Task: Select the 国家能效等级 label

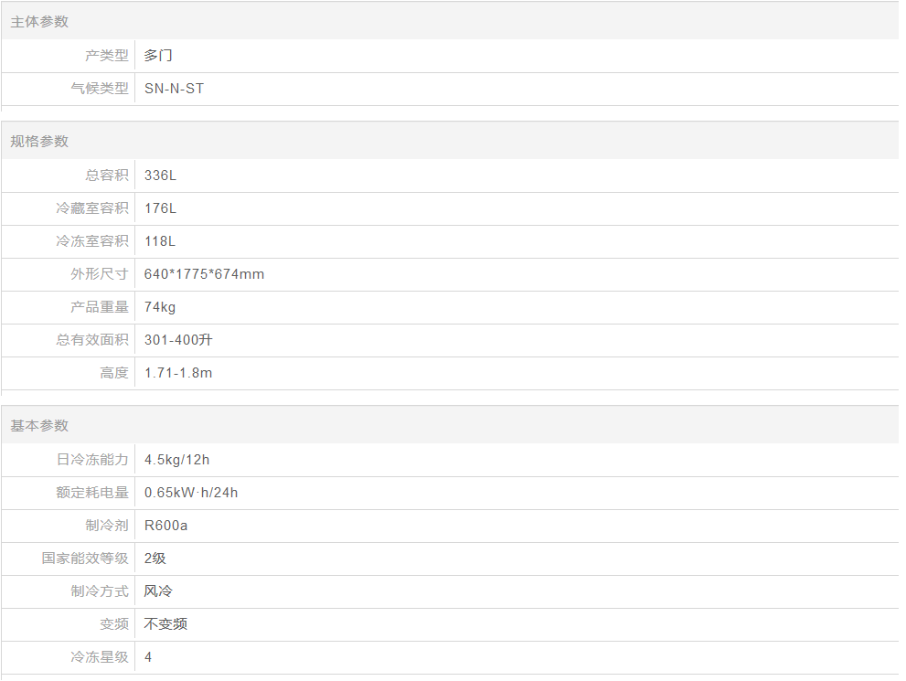Action: pos(85,558)
